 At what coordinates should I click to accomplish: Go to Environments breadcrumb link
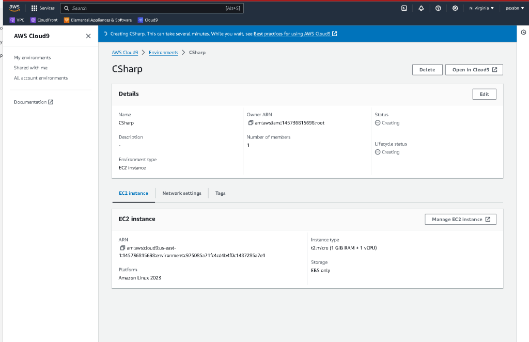point(163,53)
